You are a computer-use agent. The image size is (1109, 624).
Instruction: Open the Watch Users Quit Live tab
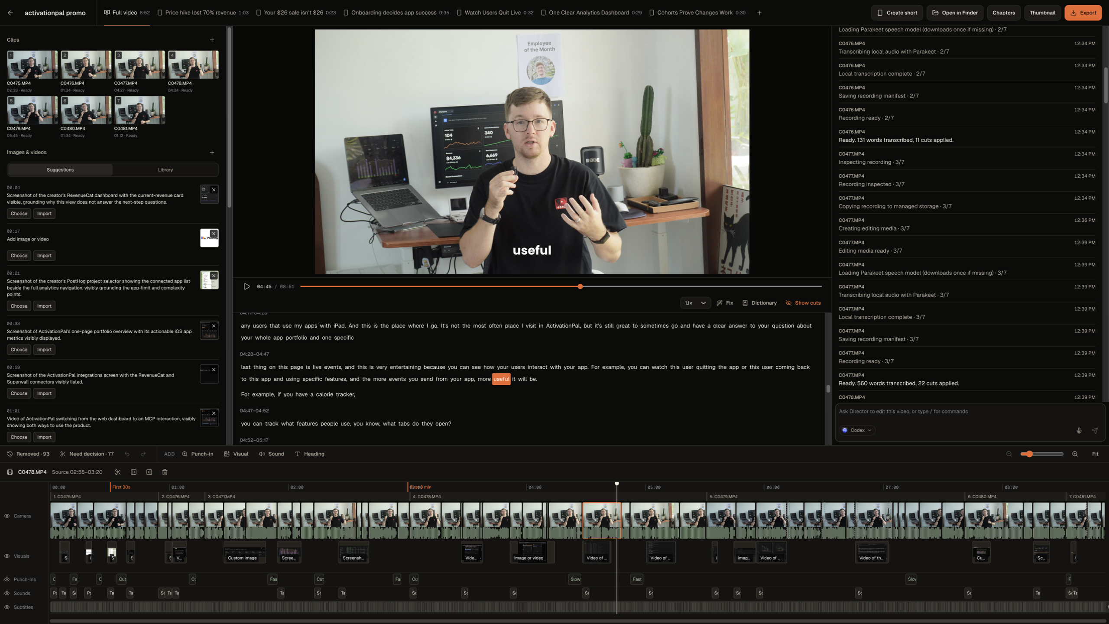point(495,13)
